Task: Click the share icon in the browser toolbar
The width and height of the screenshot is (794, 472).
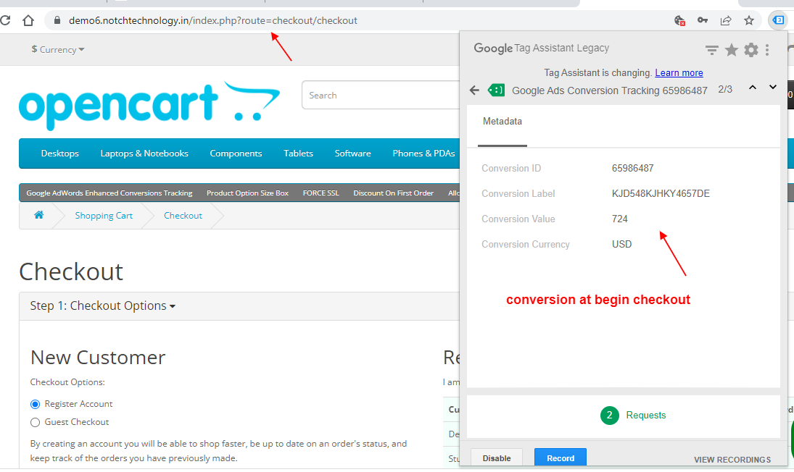Action: point(726,20)
